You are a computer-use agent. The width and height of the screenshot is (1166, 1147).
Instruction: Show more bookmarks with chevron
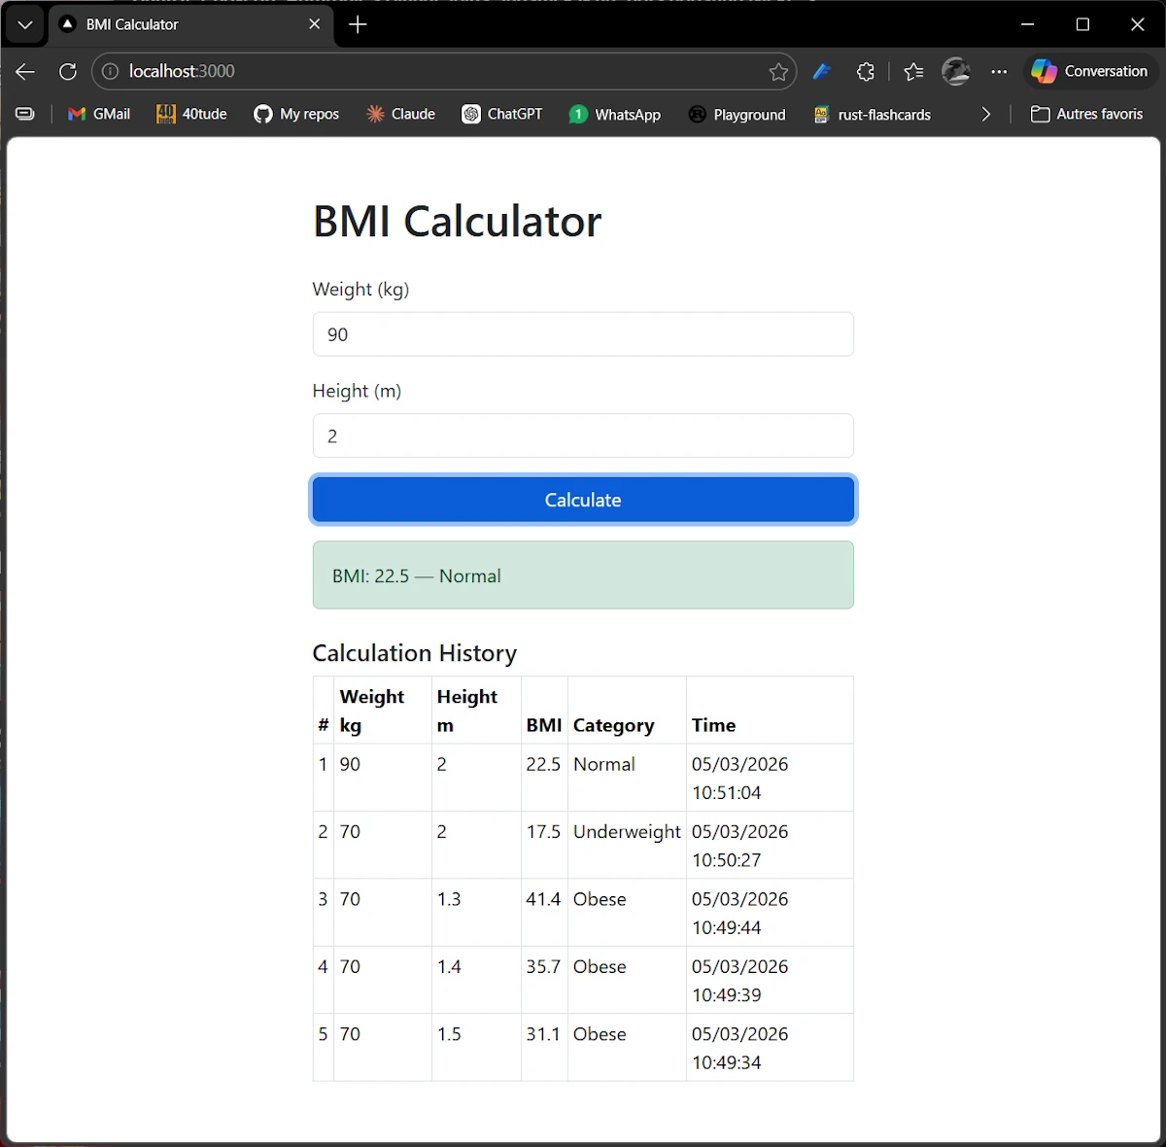pos(986,114)
